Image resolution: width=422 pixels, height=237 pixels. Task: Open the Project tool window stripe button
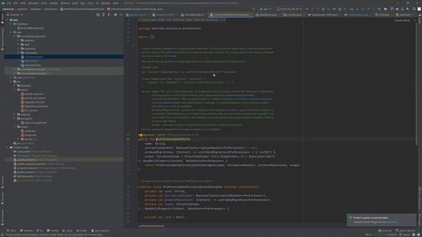(x=2, y=19)
